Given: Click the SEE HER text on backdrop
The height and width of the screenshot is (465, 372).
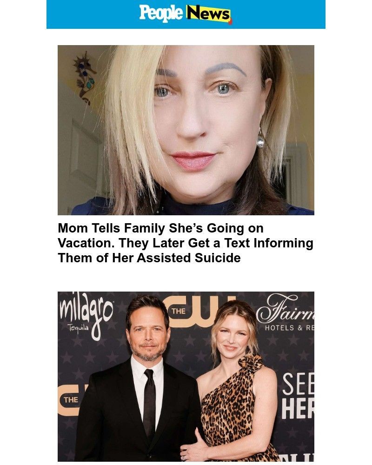Looking at the screenshot, I should click(298, 396).
